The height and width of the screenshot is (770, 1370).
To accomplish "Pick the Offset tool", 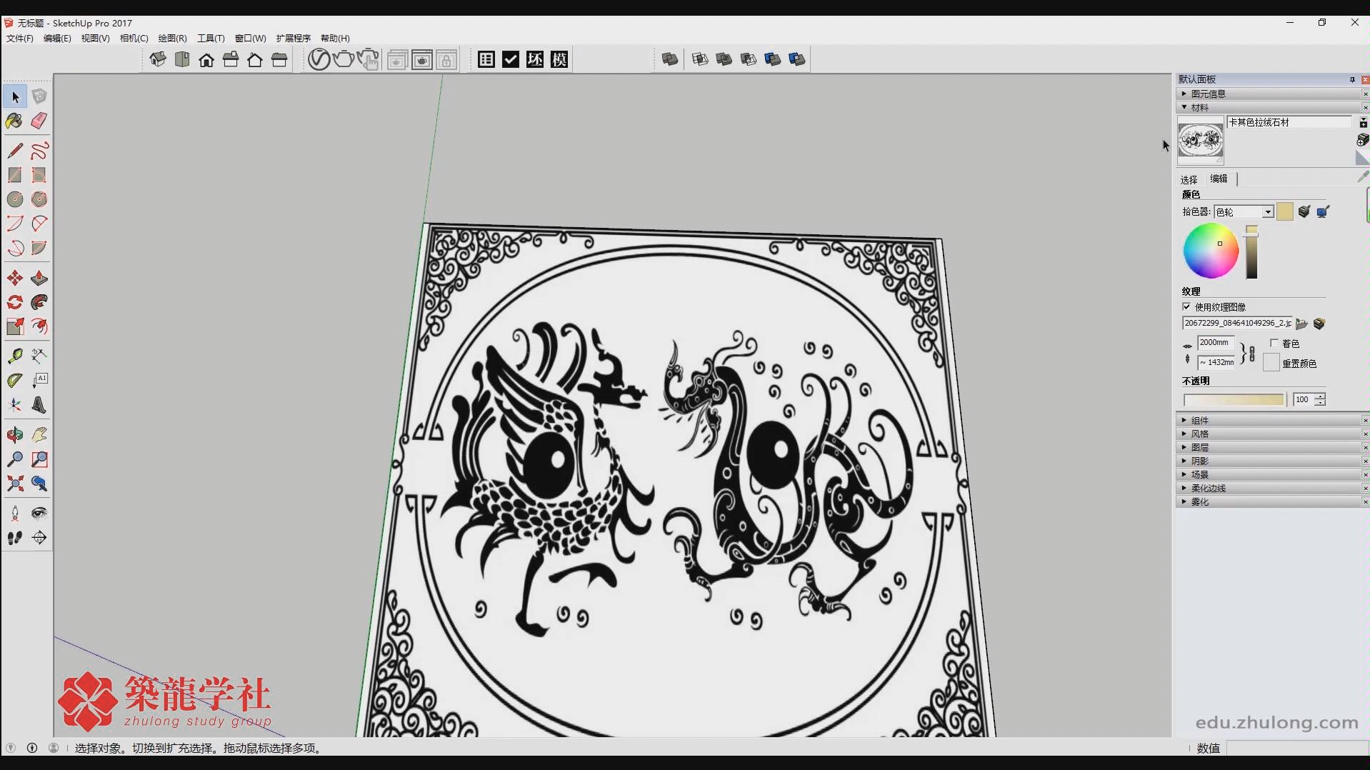I will (39, 326).
